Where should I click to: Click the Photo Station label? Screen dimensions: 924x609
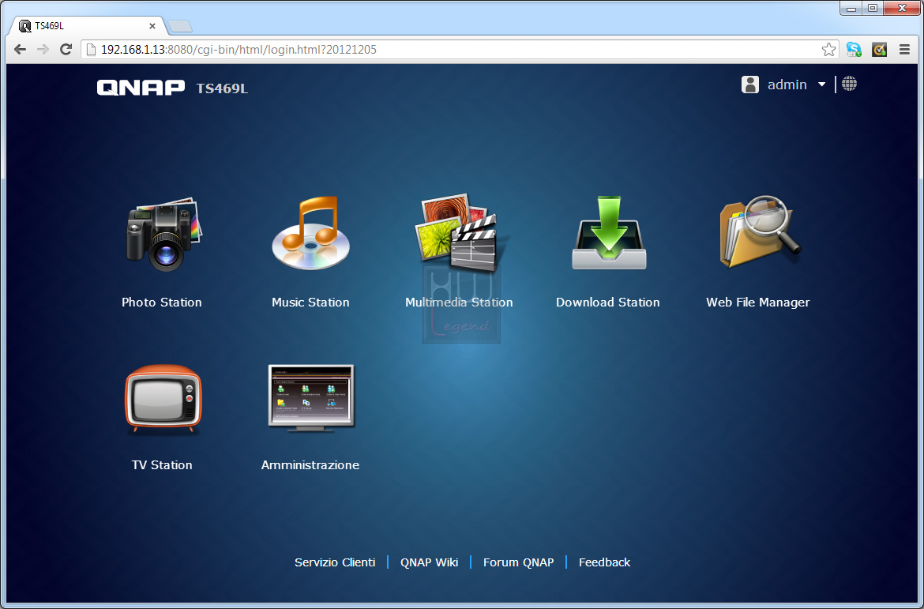161,303
